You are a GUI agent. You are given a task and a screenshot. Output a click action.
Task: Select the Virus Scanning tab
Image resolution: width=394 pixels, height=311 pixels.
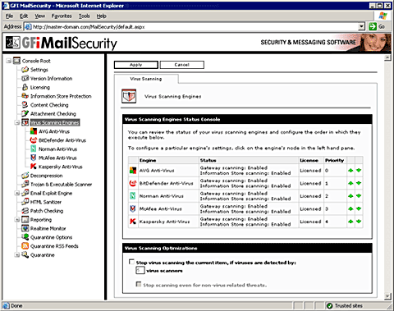click(x=146, y=79)
